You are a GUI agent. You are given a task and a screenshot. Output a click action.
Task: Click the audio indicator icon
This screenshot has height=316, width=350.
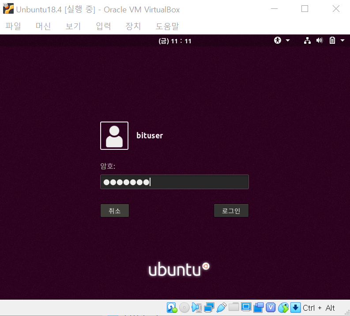197,308
